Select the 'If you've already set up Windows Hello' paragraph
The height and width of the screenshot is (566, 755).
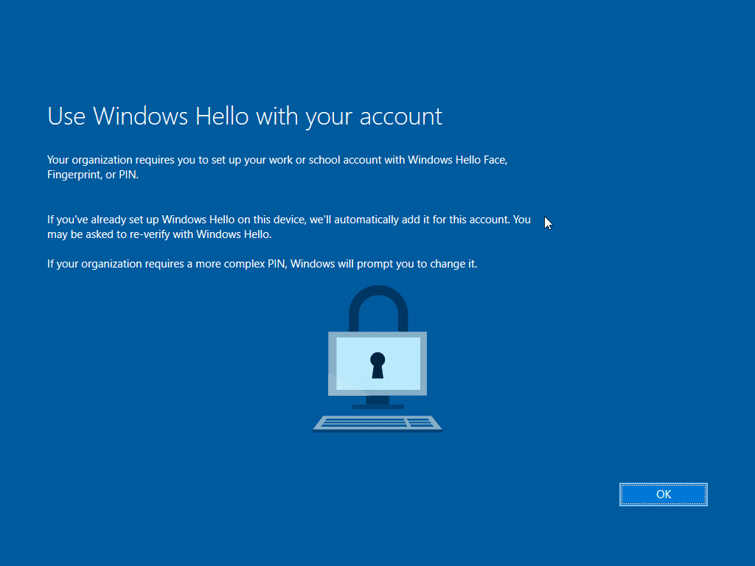(x=289, y=227)
